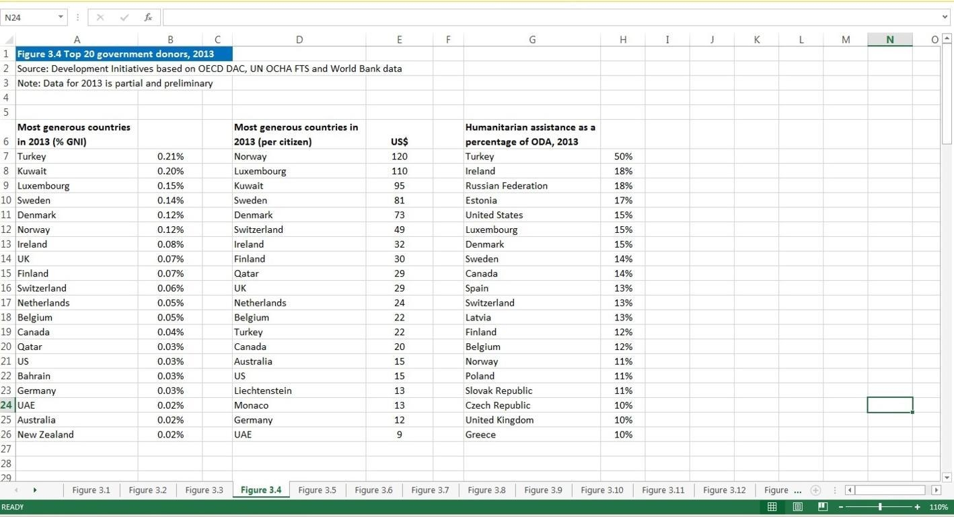The width and height of the screenshot is (954, 517).
Task: Select the 50% cell
Action: pos(623,156)
